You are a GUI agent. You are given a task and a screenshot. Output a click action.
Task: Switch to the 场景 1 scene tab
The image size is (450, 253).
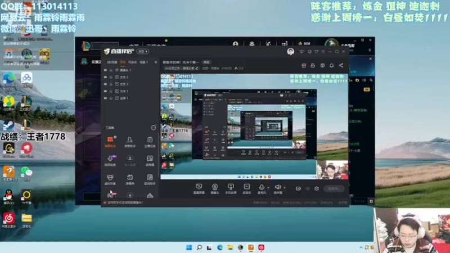pos(143,62)
